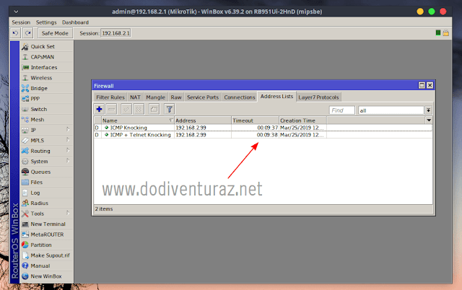The image size is (462, 290).
Task: Click the filter funnel icon
Action: pyautogui.click(x=170, y=109)
